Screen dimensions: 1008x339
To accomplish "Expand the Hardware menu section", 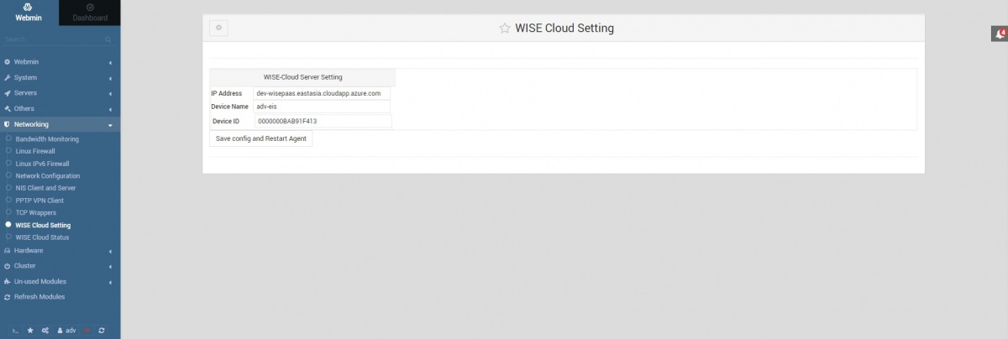I will [x=59, y=250].
